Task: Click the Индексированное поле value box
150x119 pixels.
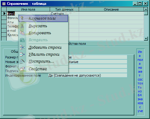Action: pyautogui.click(x=88, y=75)
